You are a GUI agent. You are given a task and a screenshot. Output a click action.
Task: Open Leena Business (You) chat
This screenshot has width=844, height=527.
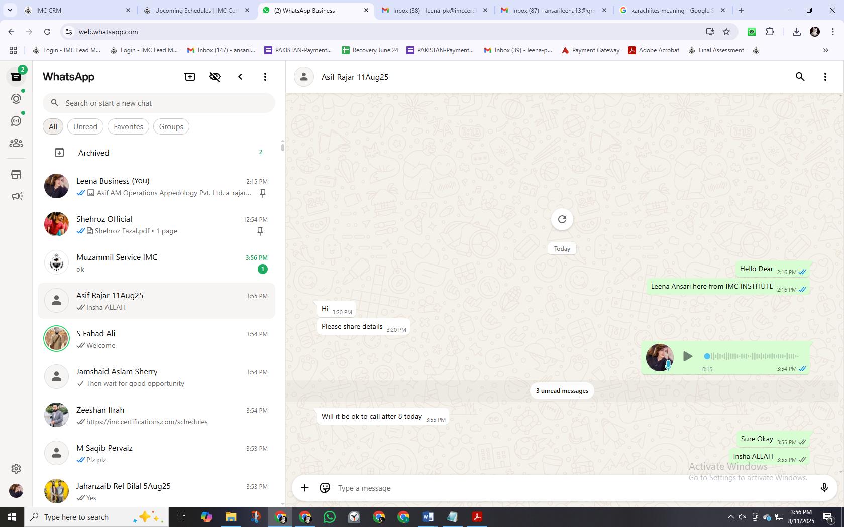(x=156, y=186)
